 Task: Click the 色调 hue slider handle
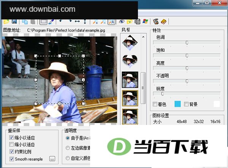(x=187, y=43)
